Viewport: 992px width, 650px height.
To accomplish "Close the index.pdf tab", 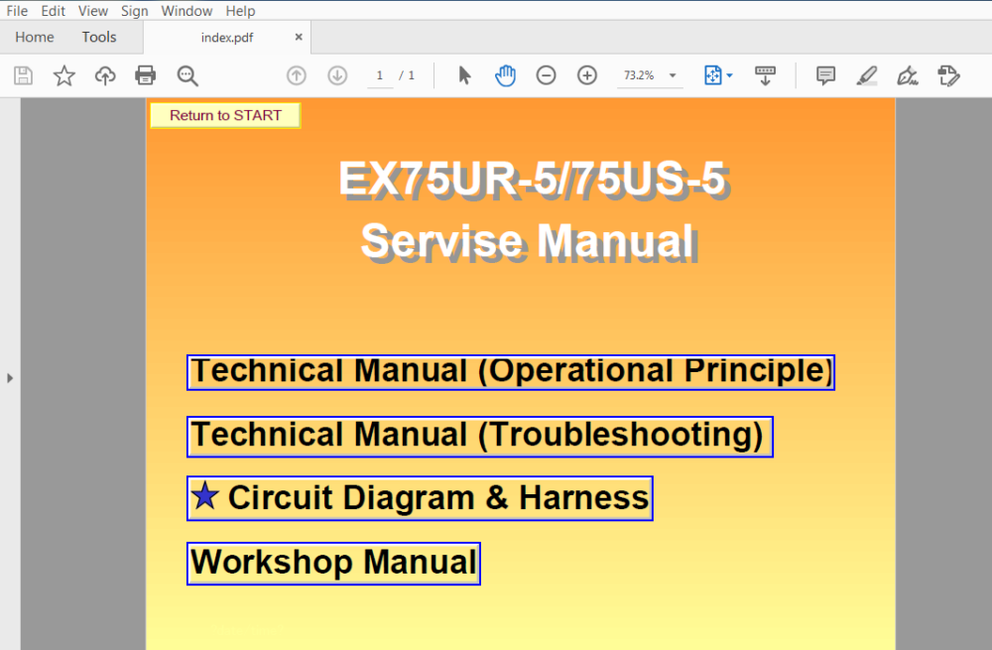I will click(x=299, y=38).
